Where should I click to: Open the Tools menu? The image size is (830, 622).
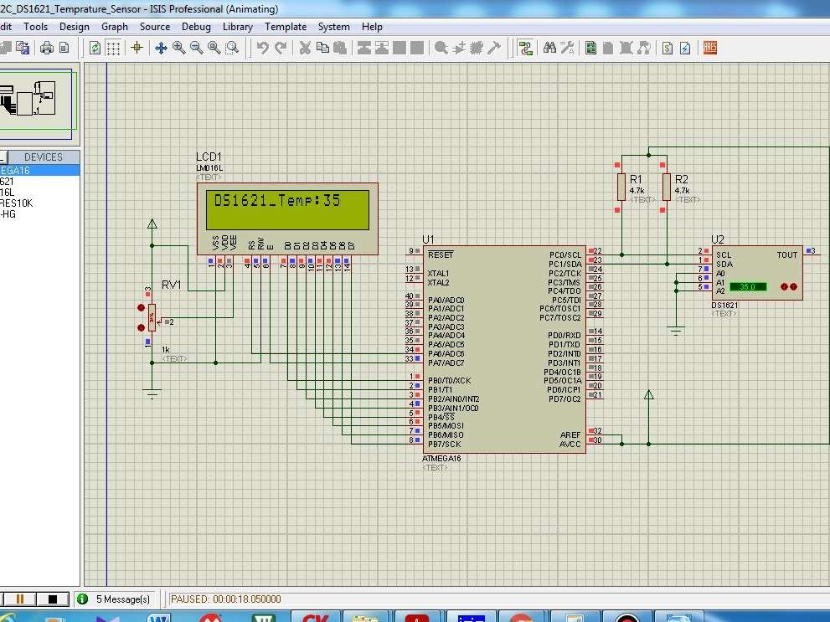(35, 27)
